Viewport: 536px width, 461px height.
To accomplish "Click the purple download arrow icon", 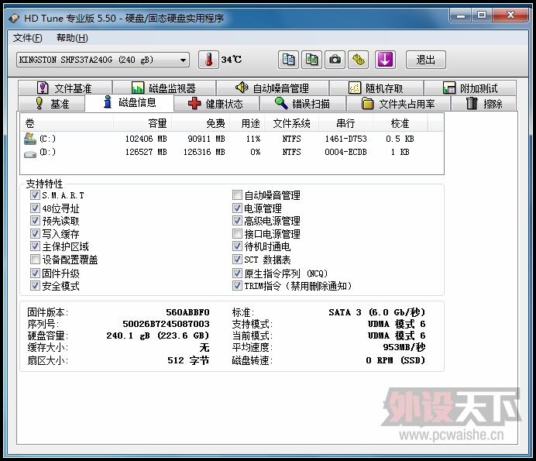I will pos(385,60).
